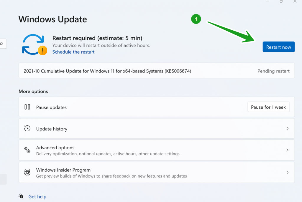Click the Windows Insider Program ninja cat icon

tap(27, 172)
